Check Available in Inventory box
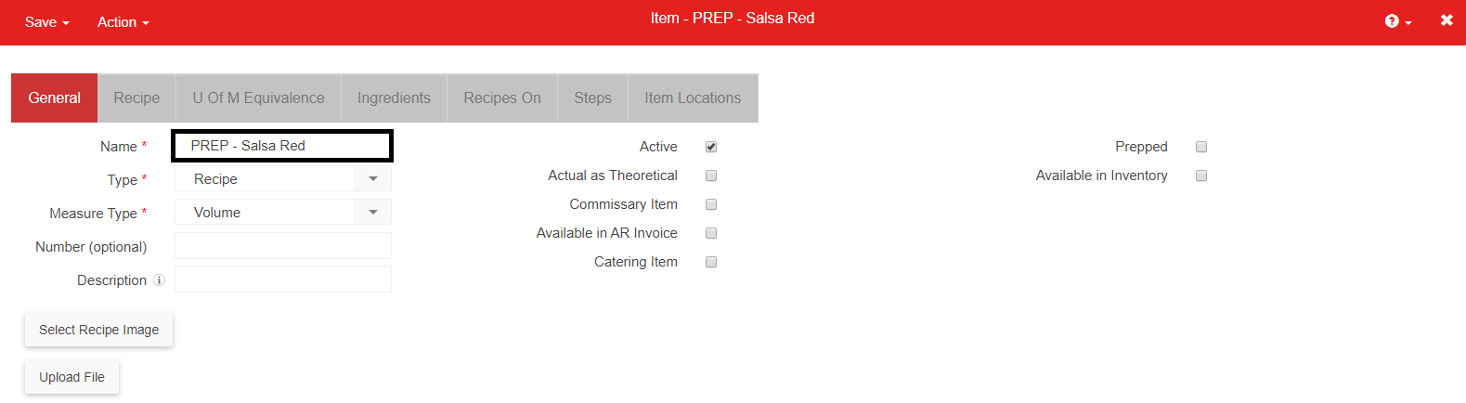The width and height of the screenshot is (1466, 403). (x=1201, y=175)
